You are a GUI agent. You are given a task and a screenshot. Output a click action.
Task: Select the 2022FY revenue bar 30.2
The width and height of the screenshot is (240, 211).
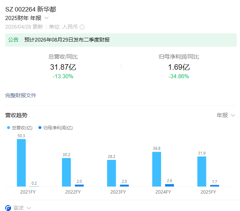[x=67, y=172]
